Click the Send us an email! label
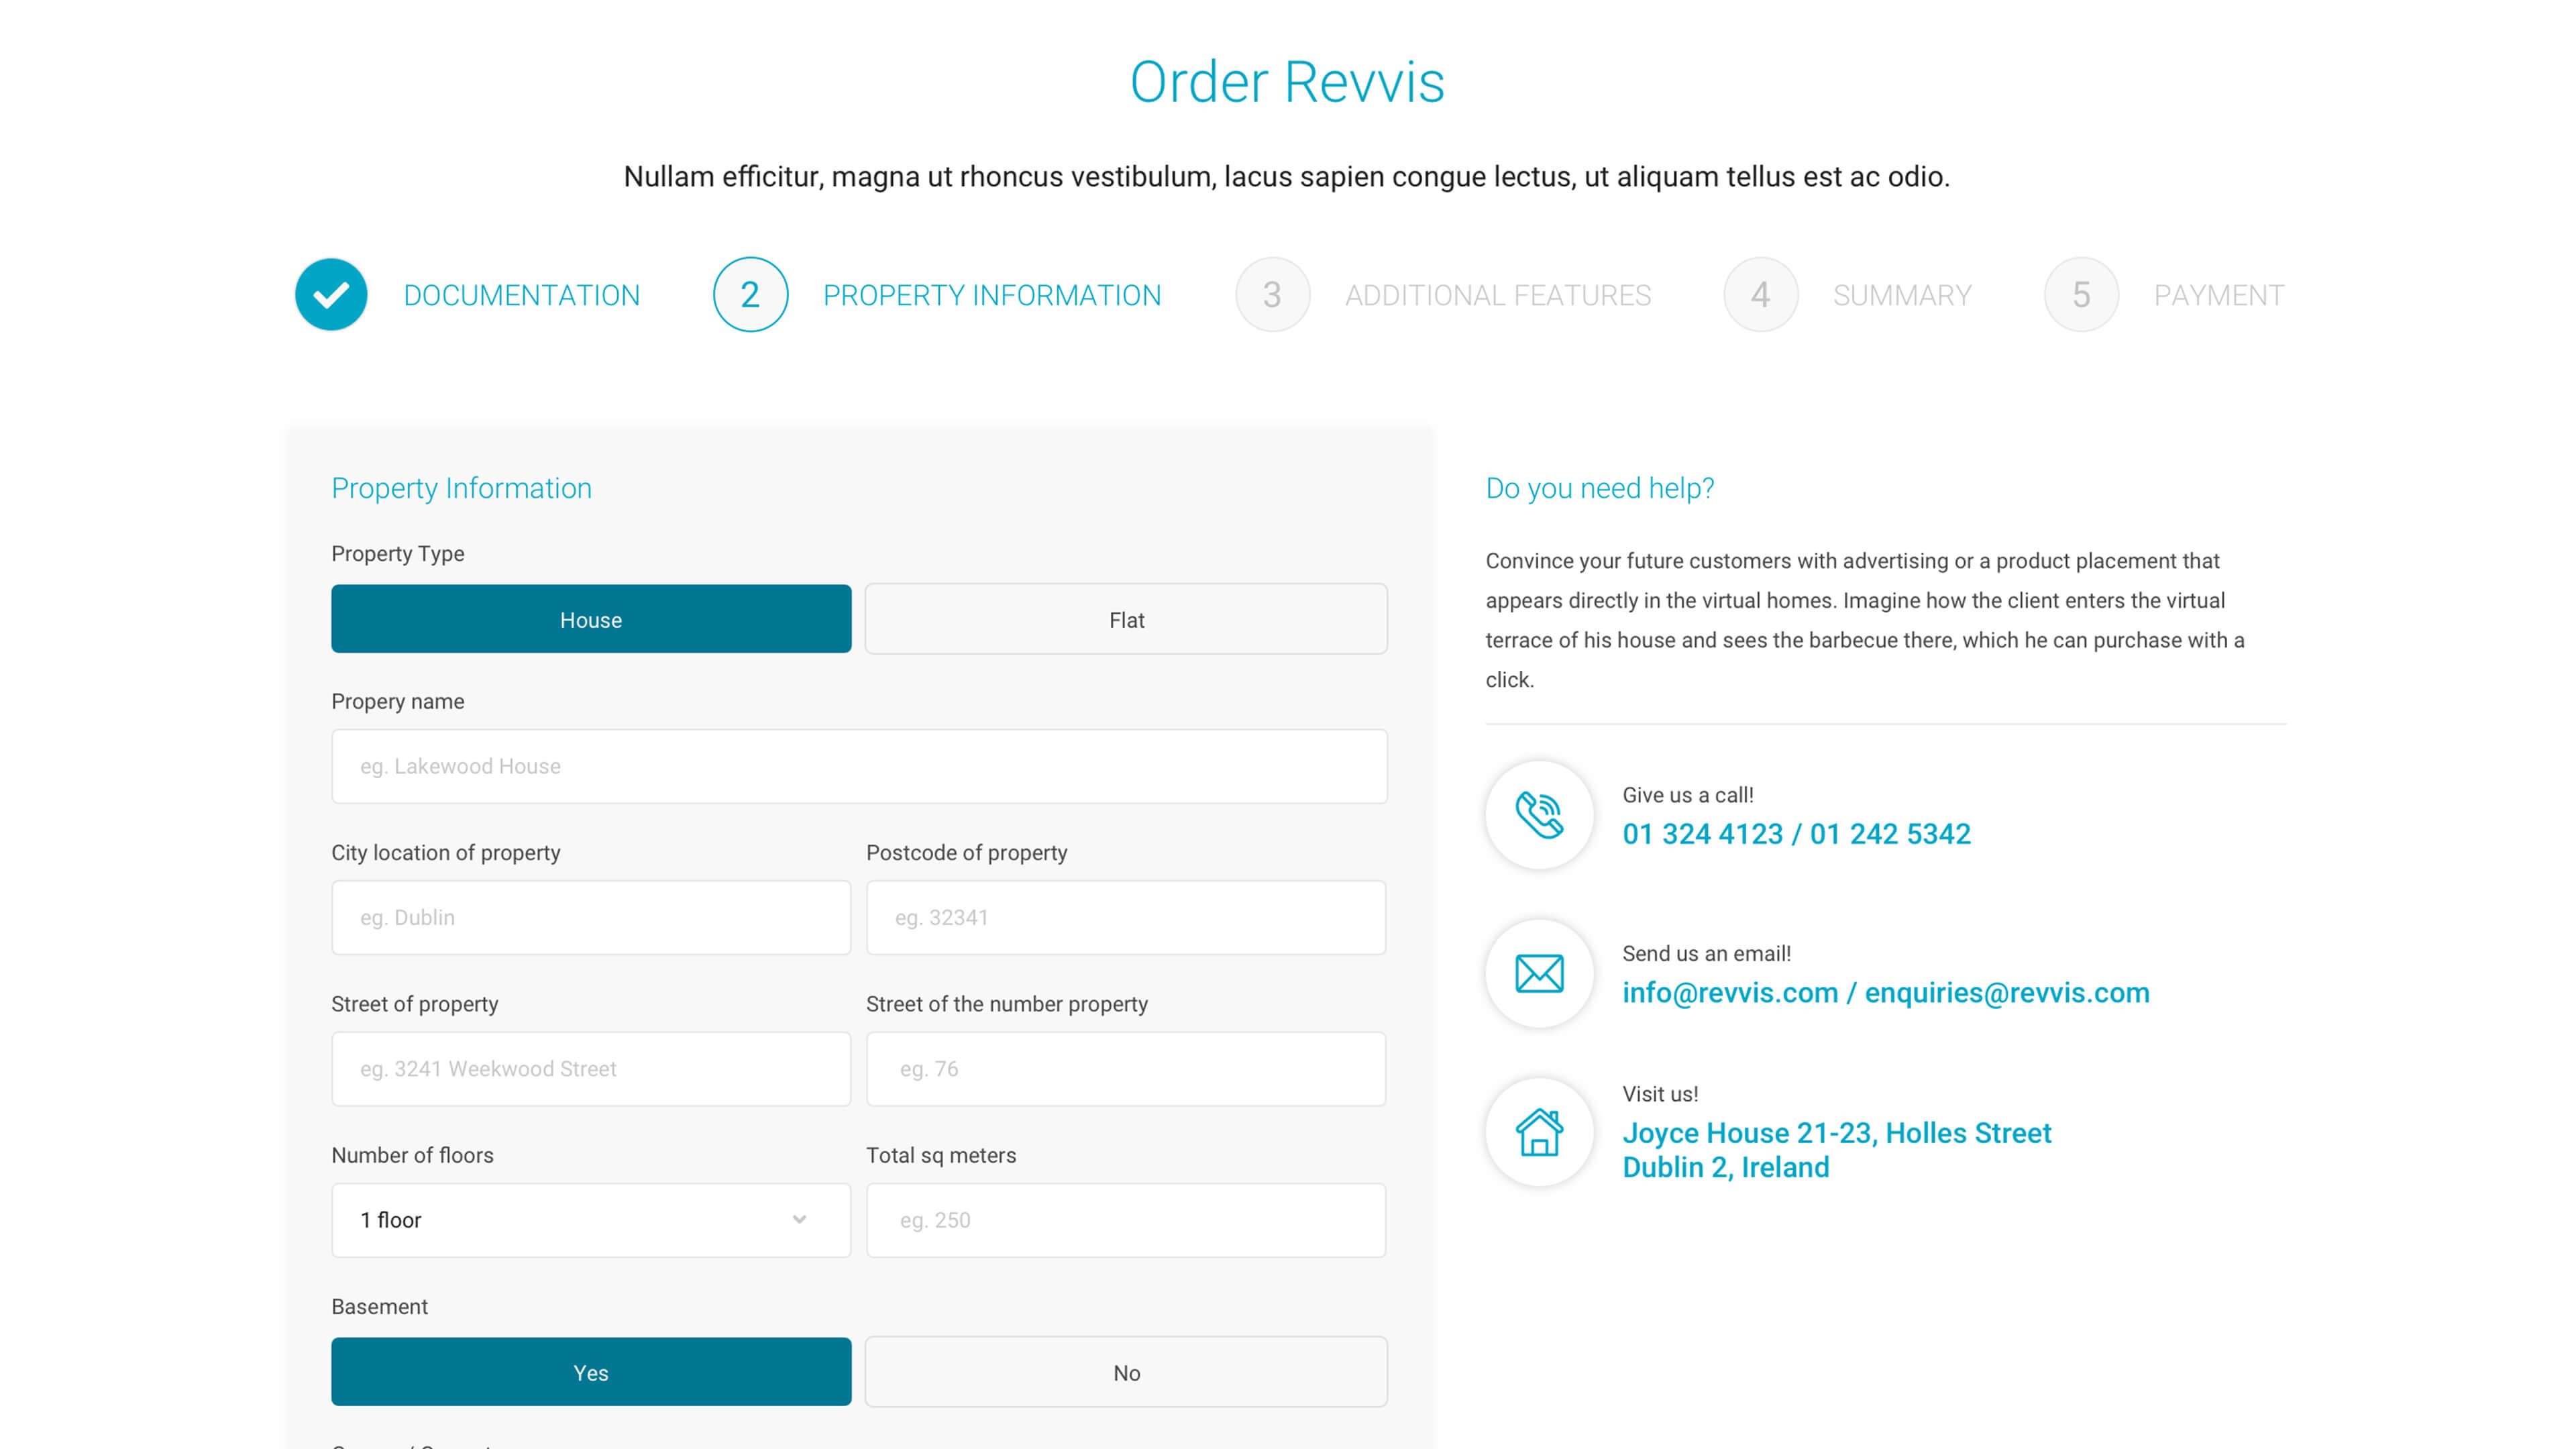2576x1449 pixels. pos(1706,953)
